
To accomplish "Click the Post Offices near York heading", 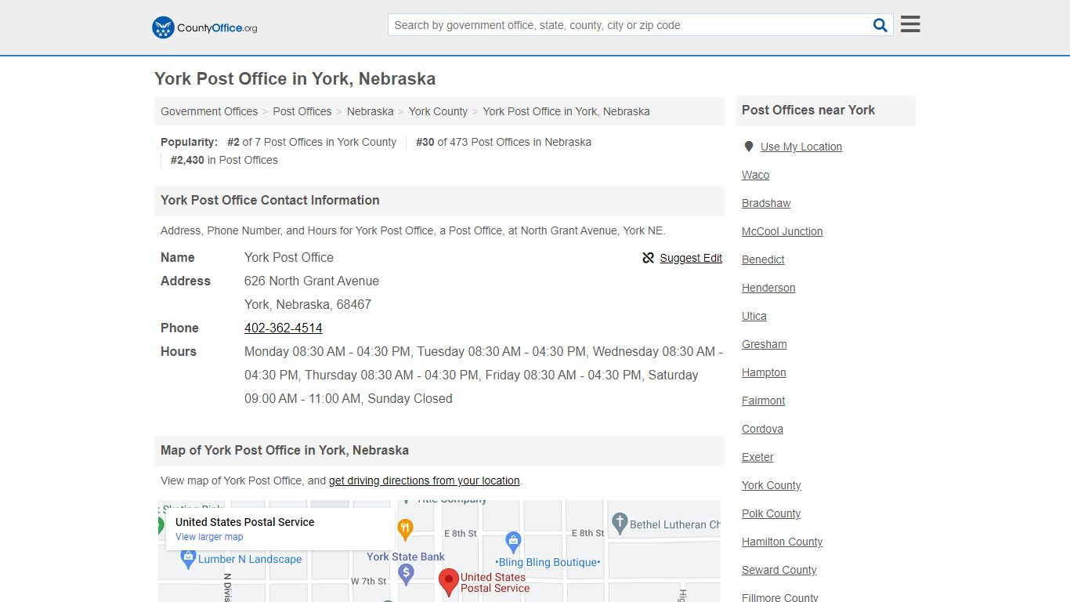I will click(808, 110).
